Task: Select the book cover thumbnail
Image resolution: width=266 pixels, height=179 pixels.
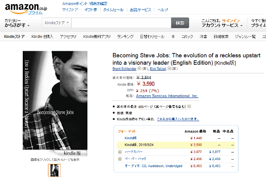Action: [54, 170]
